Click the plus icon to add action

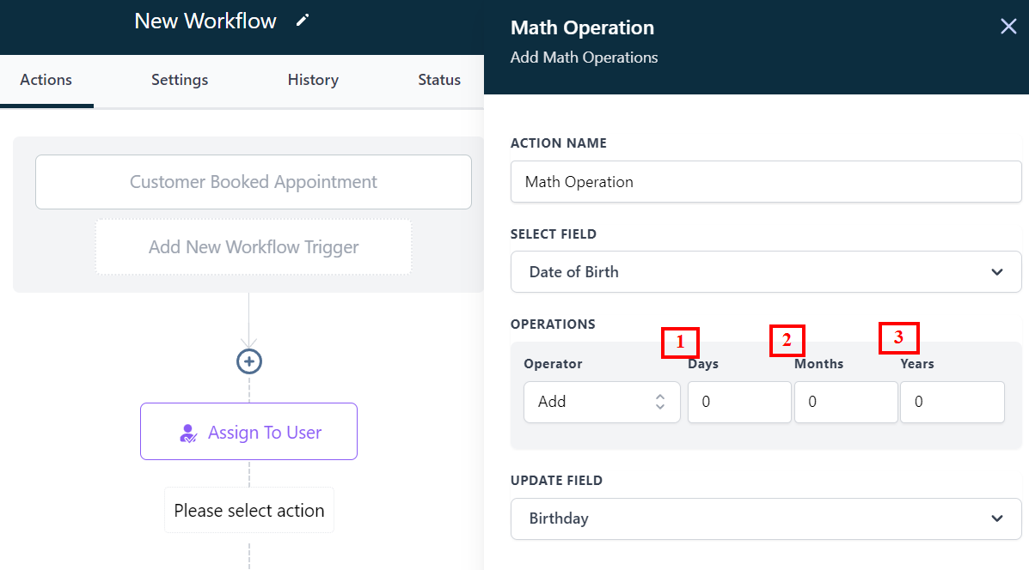(249, 361)
